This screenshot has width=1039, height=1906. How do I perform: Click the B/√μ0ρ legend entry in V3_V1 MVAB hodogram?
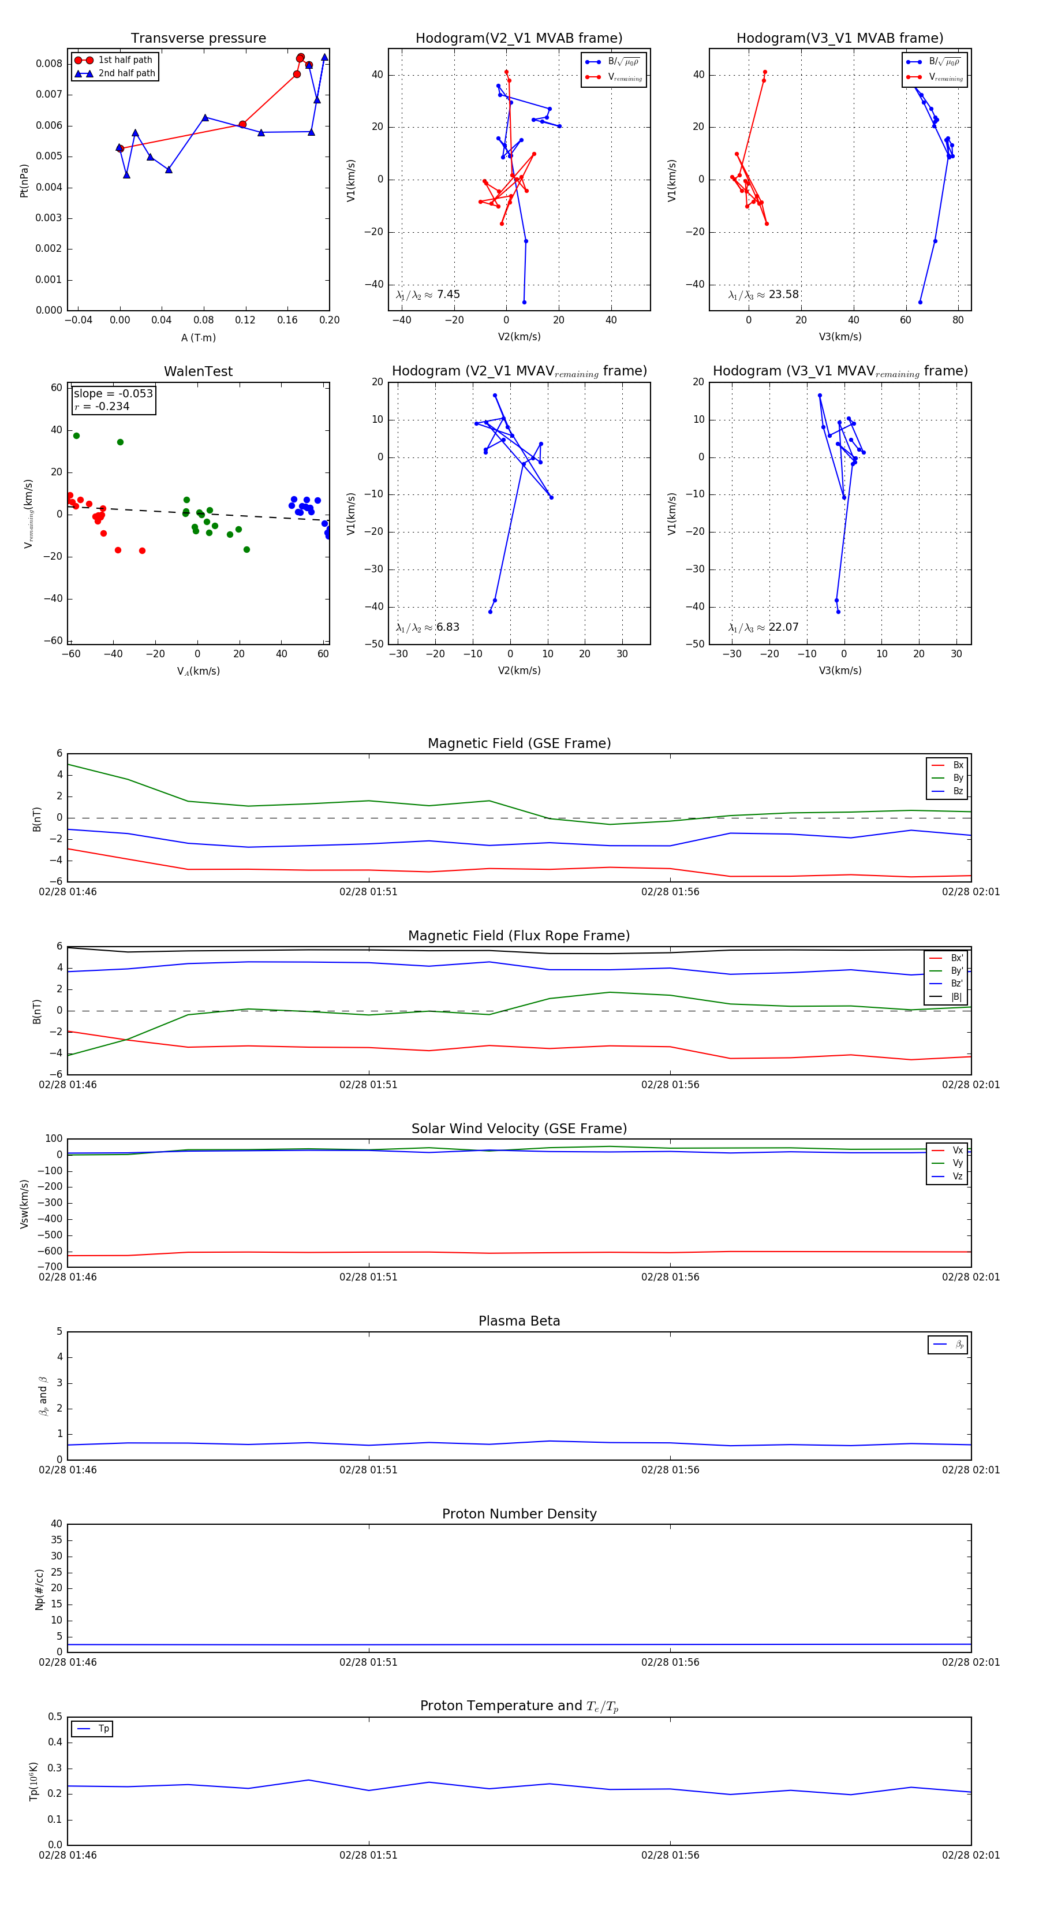(935, 61)
